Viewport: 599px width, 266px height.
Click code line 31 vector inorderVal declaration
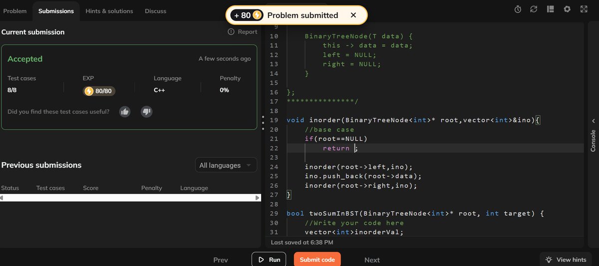[x=353, y=232]
